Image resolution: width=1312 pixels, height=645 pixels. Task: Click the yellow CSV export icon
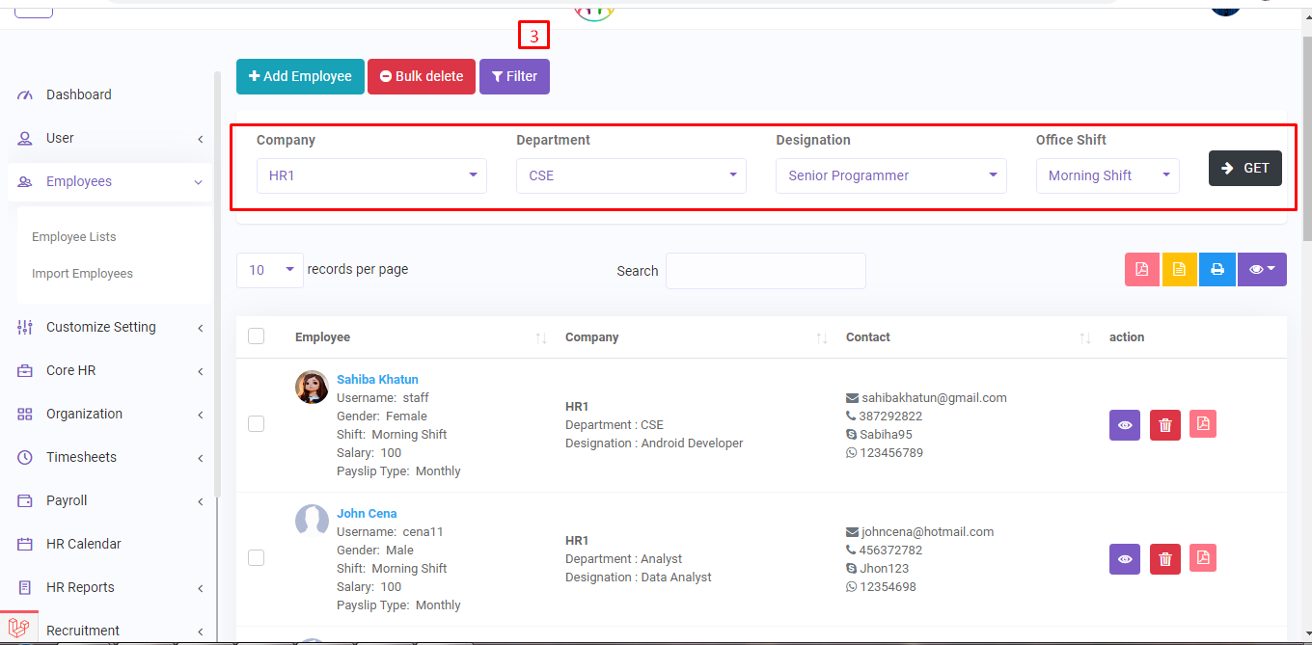tap(1179, 270)
